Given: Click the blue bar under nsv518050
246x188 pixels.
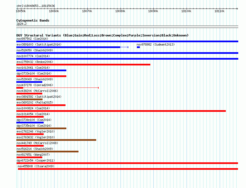Looking at the screenshot, I should [127, 53].
